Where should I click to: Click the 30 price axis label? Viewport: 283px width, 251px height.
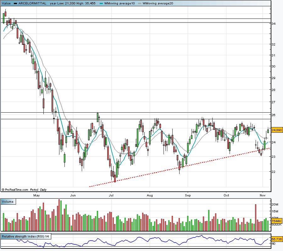274,66
